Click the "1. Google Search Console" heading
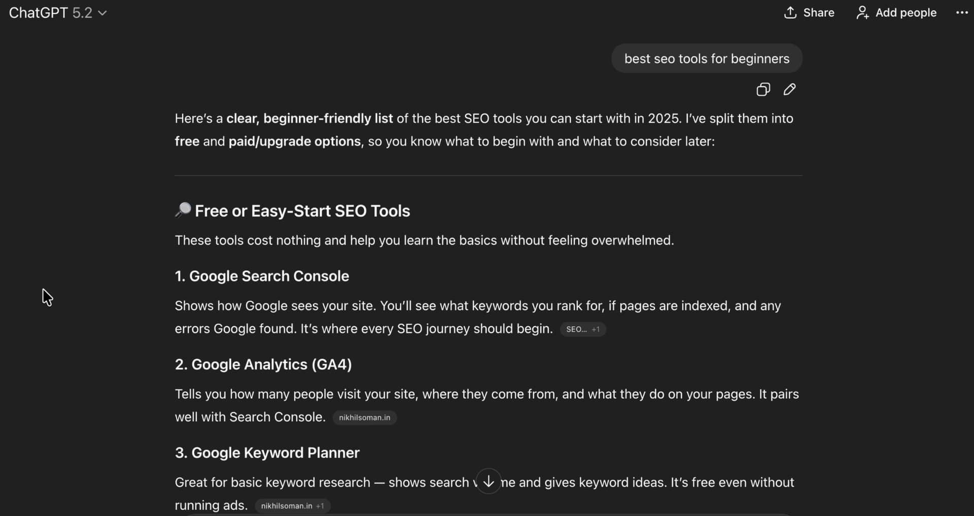 262,276
